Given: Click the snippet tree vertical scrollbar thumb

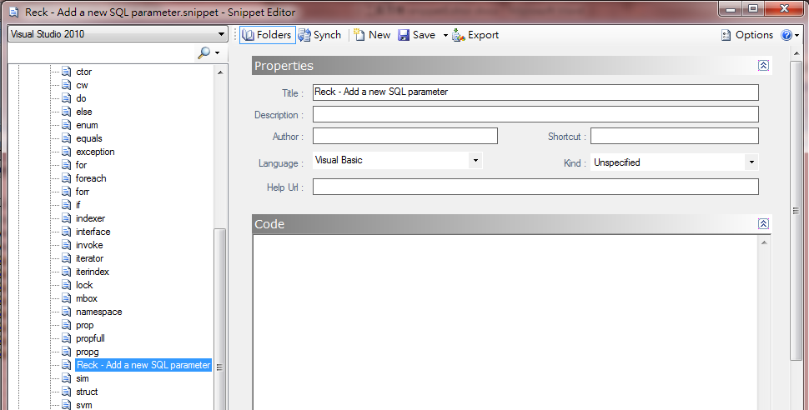Looking at the screenshot, I should [220, 318].
